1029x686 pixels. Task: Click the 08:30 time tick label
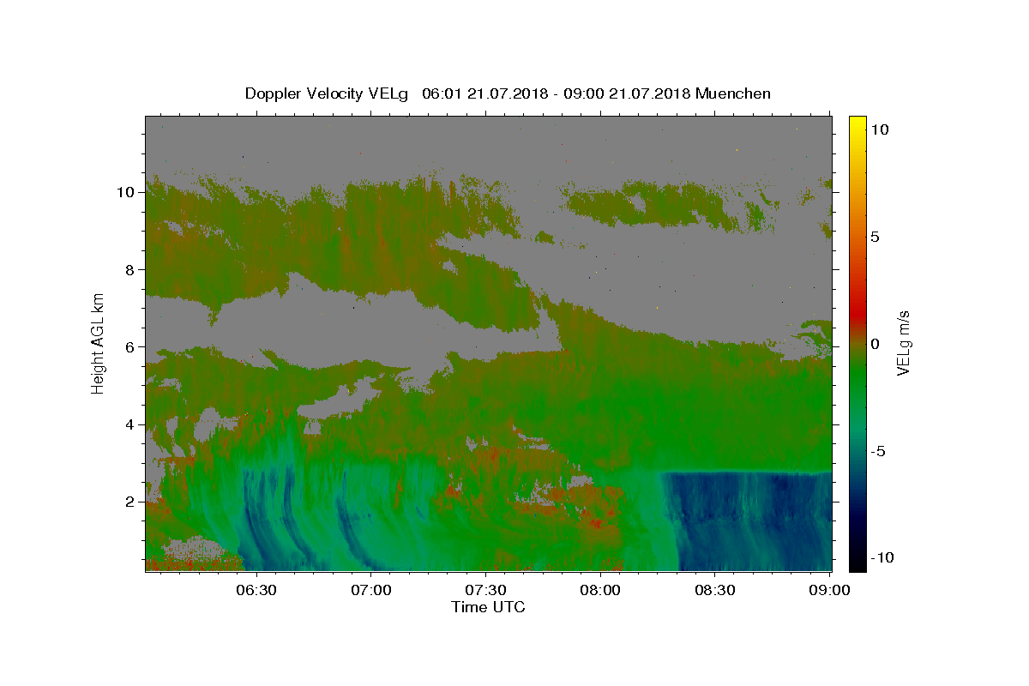[x=715, y=591]
